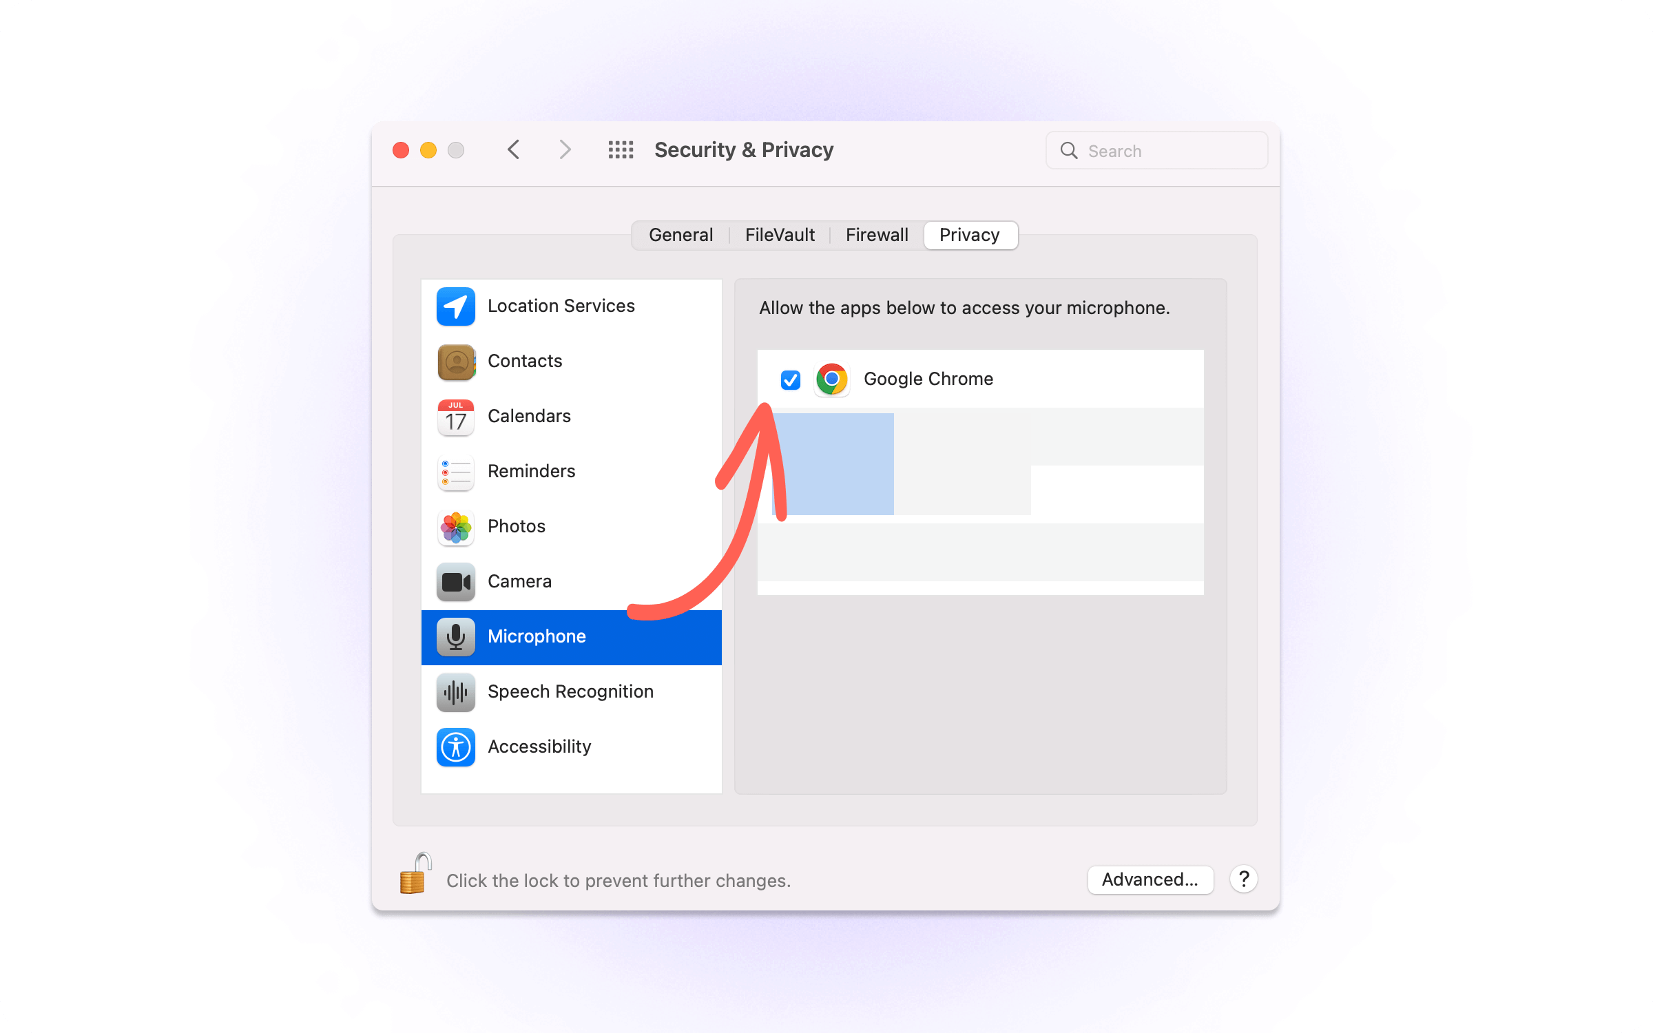Click the Reminders list icon

[455, 472]
